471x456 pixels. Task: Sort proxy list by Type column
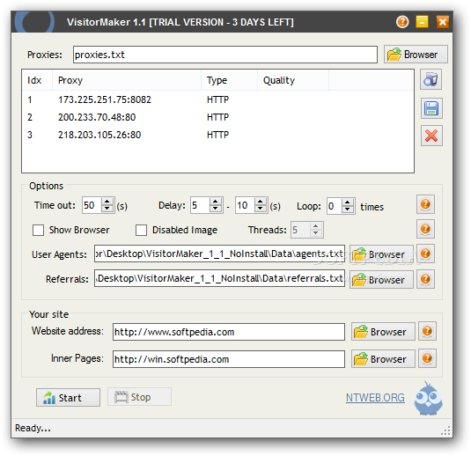tap(229, 80)
